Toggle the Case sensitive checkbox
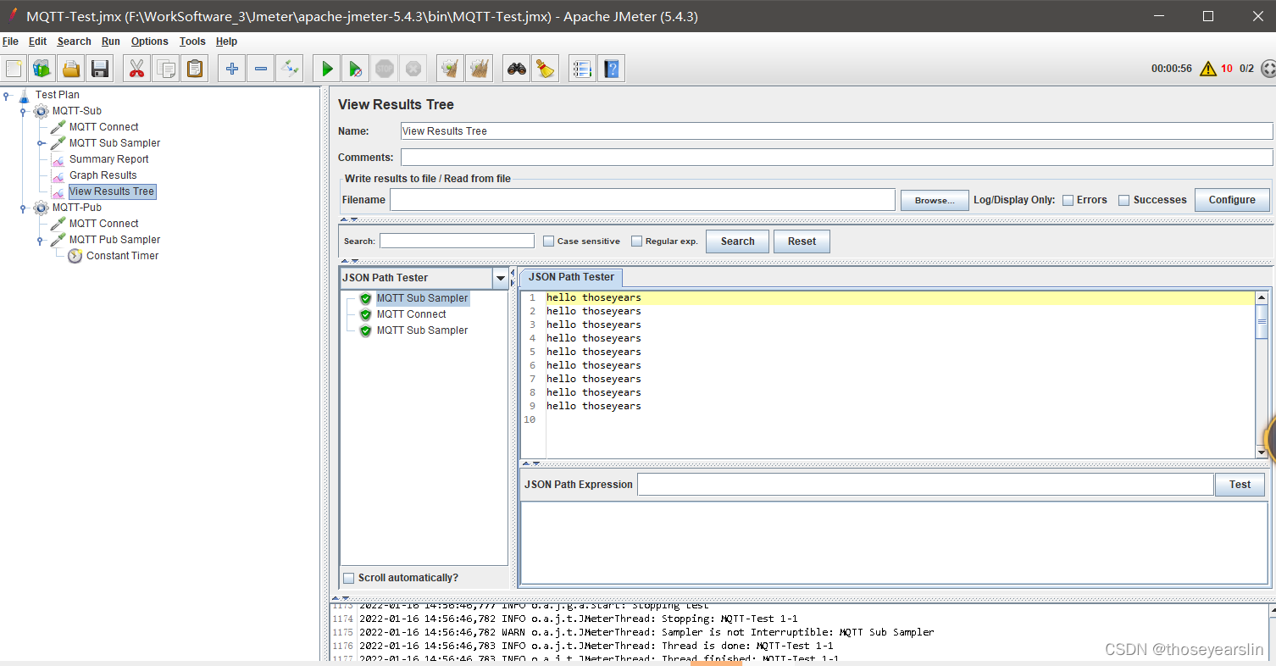 [x=548, y=241]
